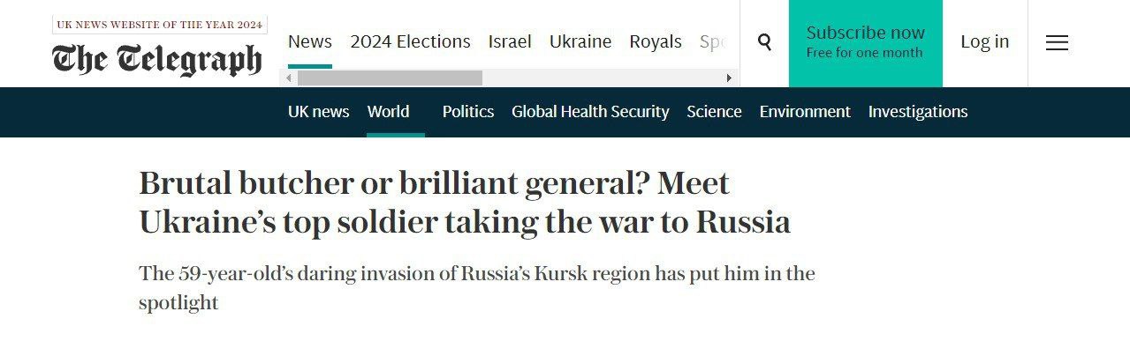Viewport: 1130px width, 341px height.
Task: Click The Telegraph logo
Action: coord(157,59)
